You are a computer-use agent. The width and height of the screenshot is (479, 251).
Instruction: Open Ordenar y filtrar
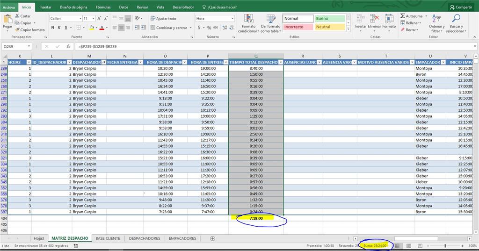436,23
